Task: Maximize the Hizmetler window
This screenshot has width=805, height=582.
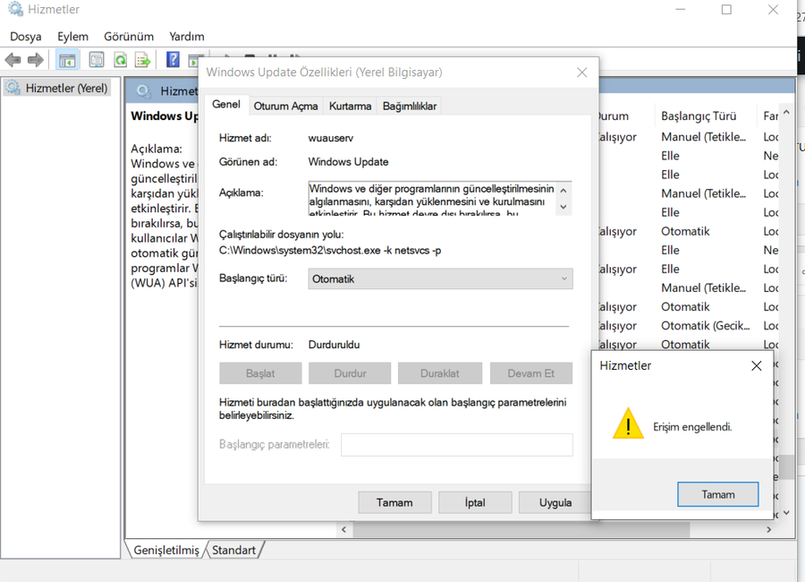Action: pyautogui.click(x=726, y=9)
